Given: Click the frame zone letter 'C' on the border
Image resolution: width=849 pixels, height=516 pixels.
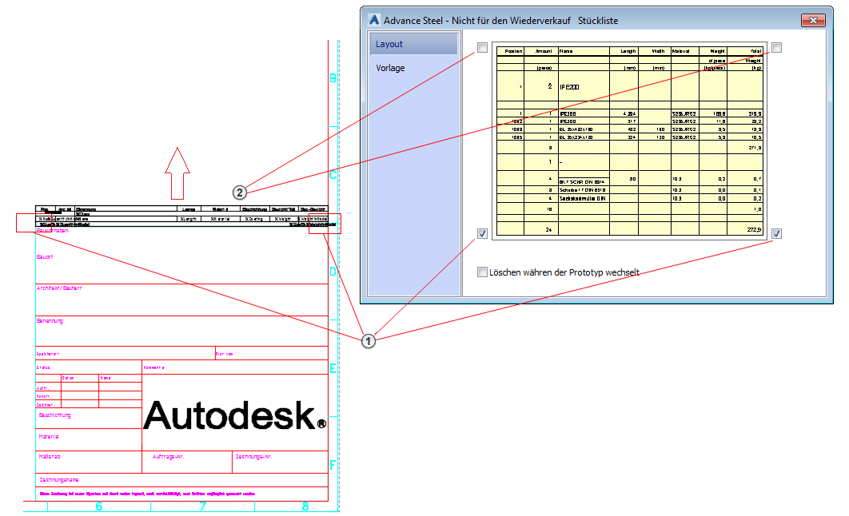Looking at the screenshot, I should pos(333,175).
